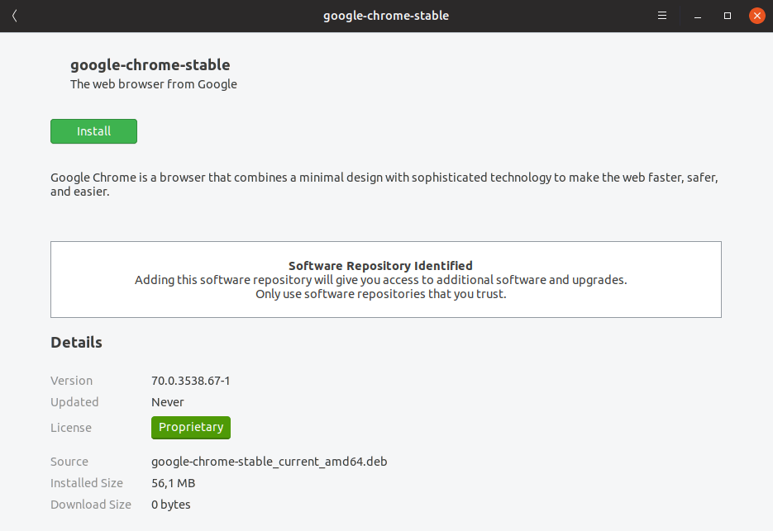Screen dimensions: 773x531
Task: Click the google-chrome-stable header bar title
Action: point(386,16)
